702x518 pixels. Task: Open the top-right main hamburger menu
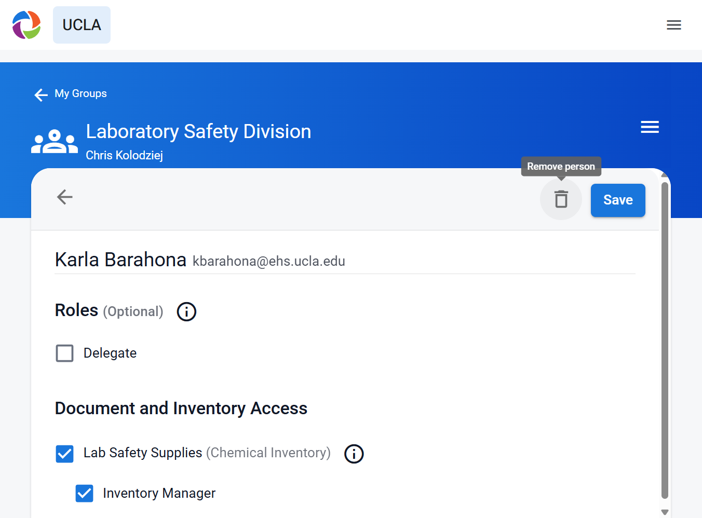[674, 25]
